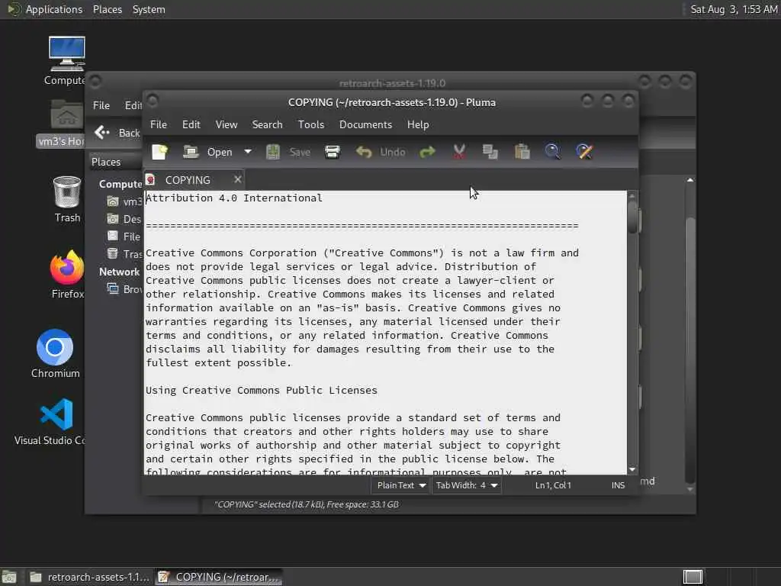Click the Ln 1, Col 1 status text
The width and height of the screenshot is (781, 586).
click(x=553, y=485)
